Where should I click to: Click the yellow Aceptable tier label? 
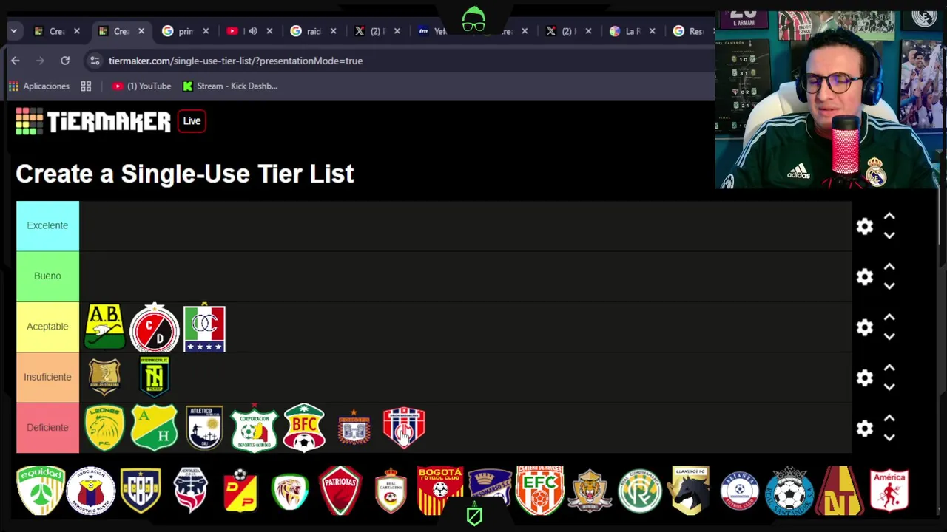tap(47, 327)
